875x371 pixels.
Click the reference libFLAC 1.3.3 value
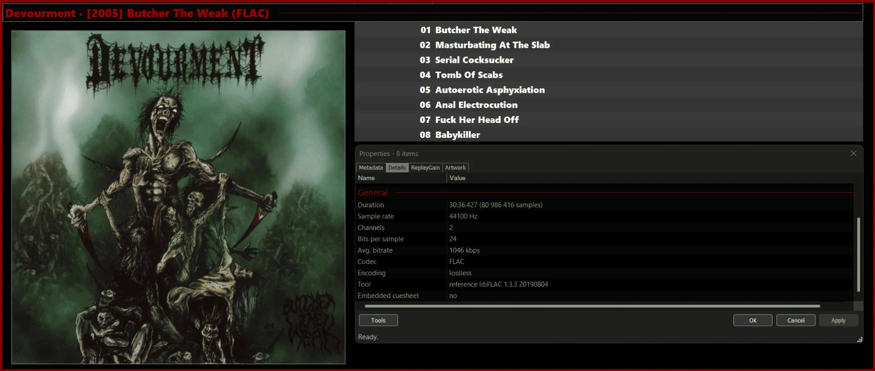[499, 285]
